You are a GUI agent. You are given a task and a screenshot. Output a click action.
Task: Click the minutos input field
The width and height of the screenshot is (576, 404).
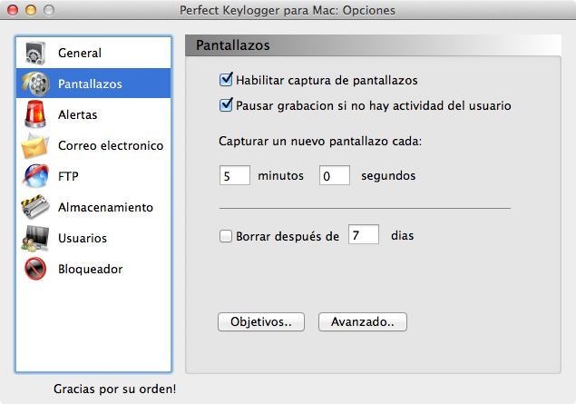235,175
